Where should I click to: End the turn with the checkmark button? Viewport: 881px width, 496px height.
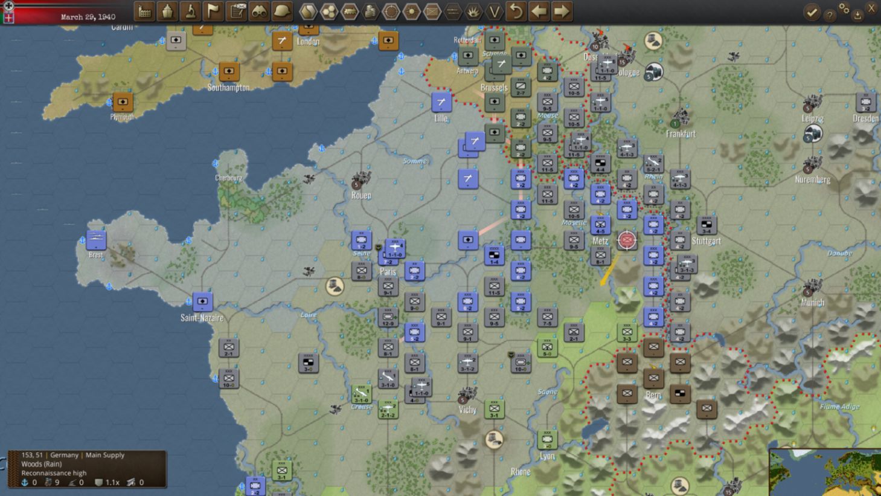812,12
